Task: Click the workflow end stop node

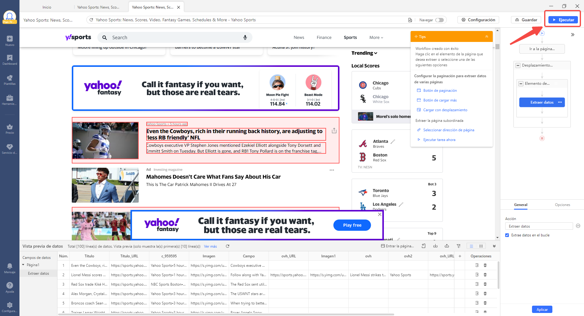Action: pyautogui.click(x=542, y=138)
